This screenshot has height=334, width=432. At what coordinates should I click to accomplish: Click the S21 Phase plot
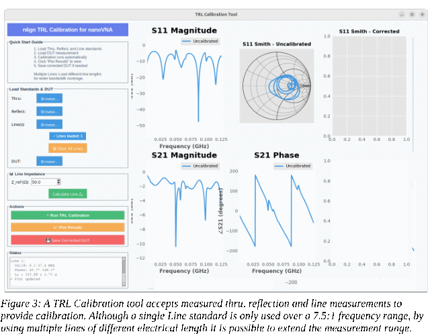276,211
